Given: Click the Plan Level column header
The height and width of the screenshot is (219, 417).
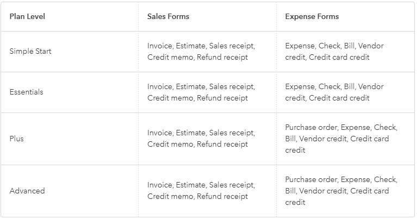Looking at the screenshot, I should [27, 17].
